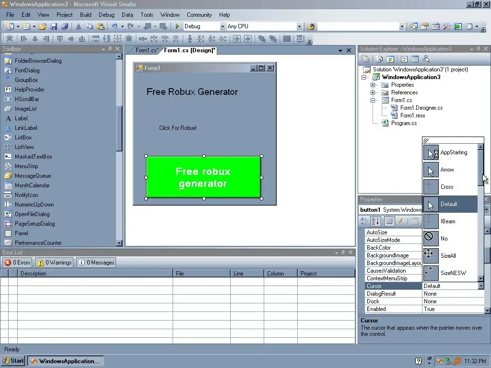Screen dimensions: 491x368
Task: Click Solution Explorer's Properties toolbar icon
Action: pos(365,59)
